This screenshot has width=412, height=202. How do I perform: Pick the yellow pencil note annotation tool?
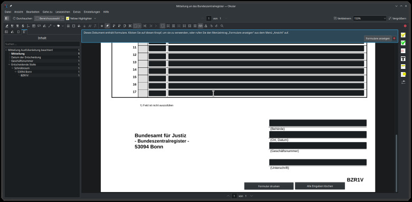[403, 35]
